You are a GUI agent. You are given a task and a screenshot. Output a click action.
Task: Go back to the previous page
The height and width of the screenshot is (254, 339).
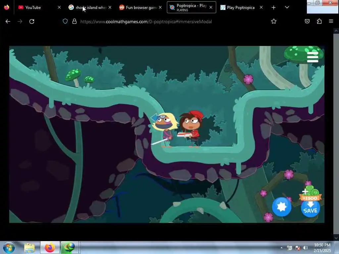[x=8, y=21]
